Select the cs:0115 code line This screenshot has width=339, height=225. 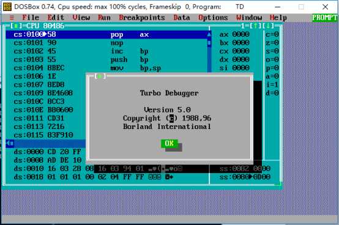[46, 135]
